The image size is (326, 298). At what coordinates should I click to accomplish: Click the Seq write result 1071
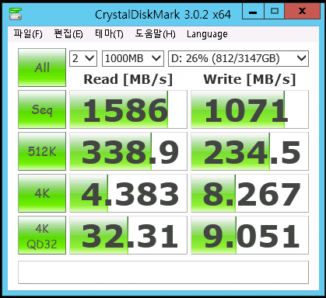250,109
